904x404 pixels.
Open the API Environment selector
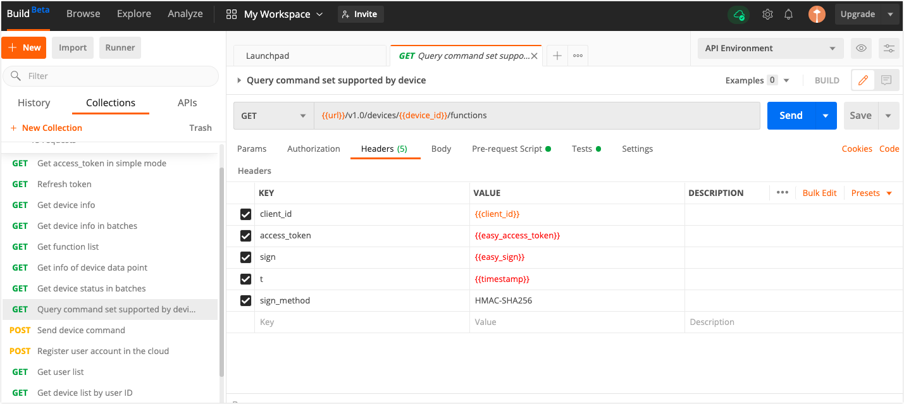770,48
